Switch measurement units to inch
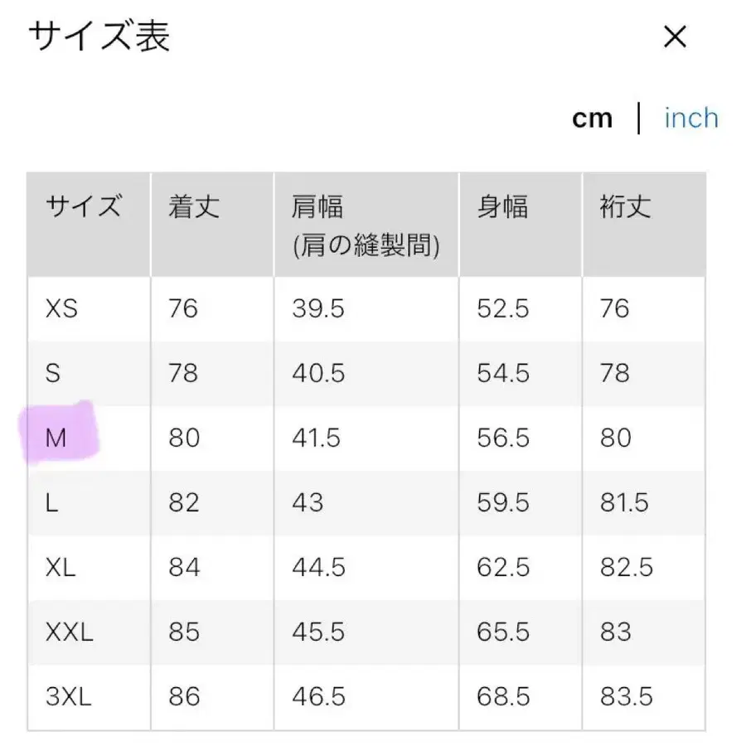This screenshot has height=746, width=746. tap(690, 118)
